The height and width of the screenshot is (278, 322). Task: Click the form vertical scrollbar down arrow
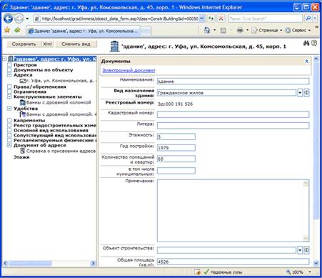pyautogui.click(x=316, y=263)
